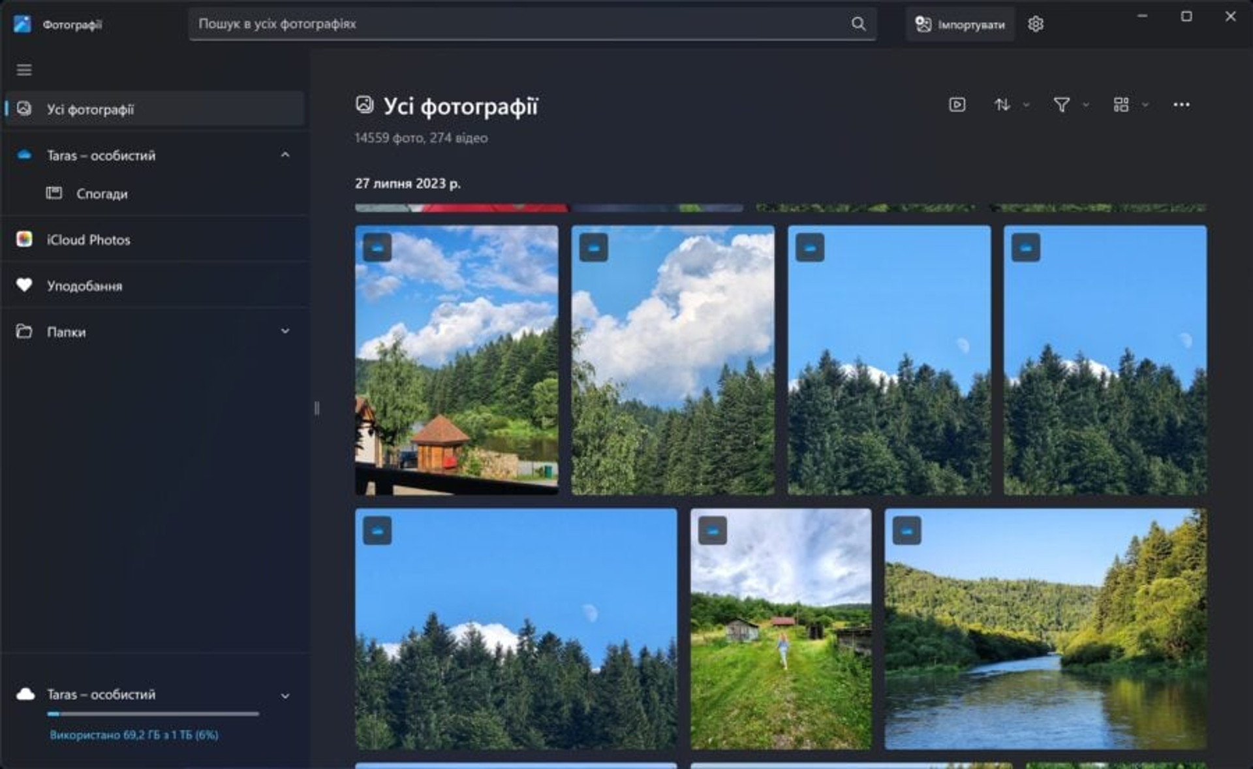Click the icon beside Усі фотографії heading

coord(364,104)
